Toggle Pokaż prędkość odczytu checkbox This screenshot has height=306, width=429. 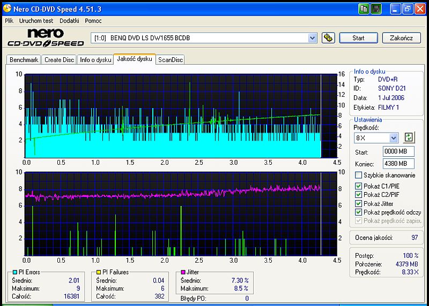pos(358,212)
